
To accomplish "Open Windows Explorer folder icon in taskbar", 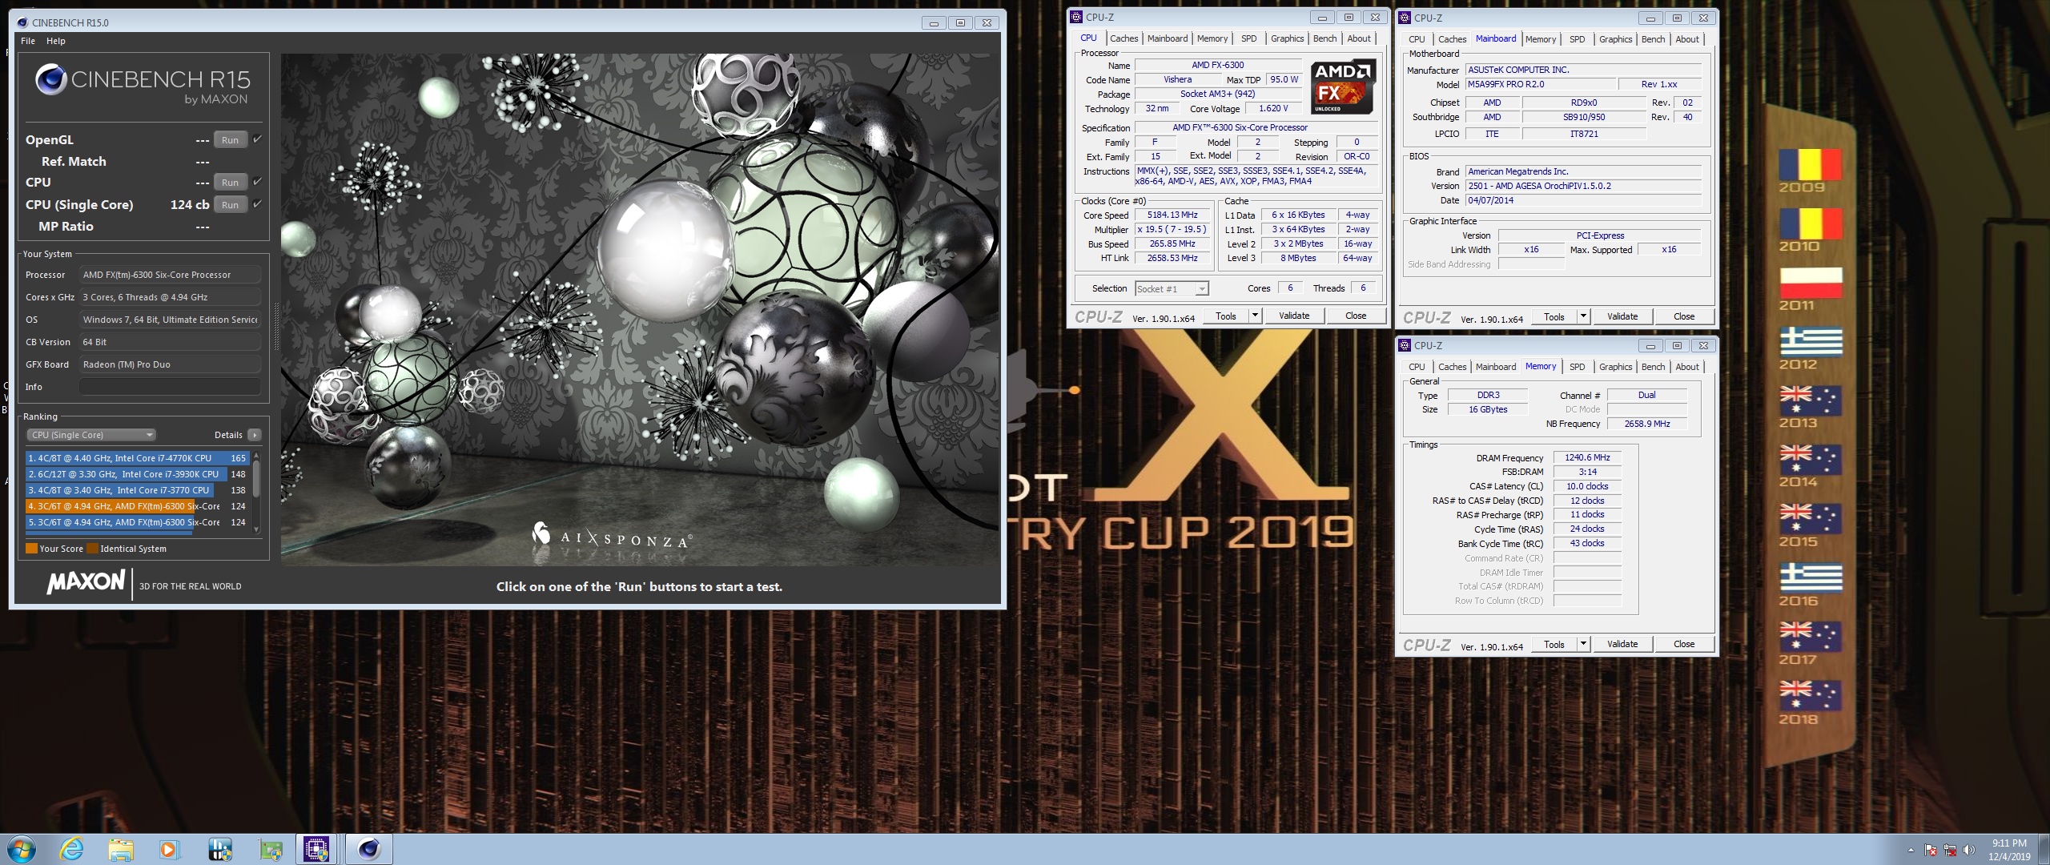I will tap(121, 849).
